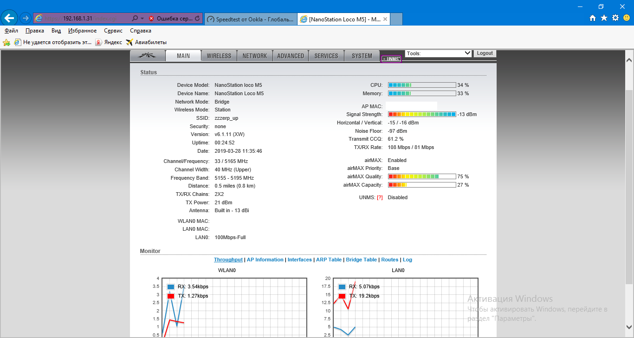Screen dimensions: 634x338
Task: Expand the address bar search dropdown arrow
Action: pos(142,19)
